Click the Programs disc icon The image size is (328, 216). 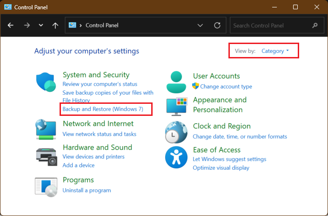click(x=46, y=187)
